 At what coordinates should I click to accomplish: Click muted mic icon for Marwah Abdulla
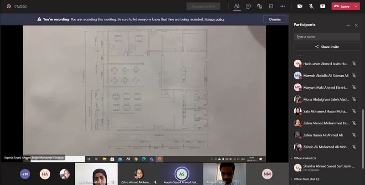point(354,75)
